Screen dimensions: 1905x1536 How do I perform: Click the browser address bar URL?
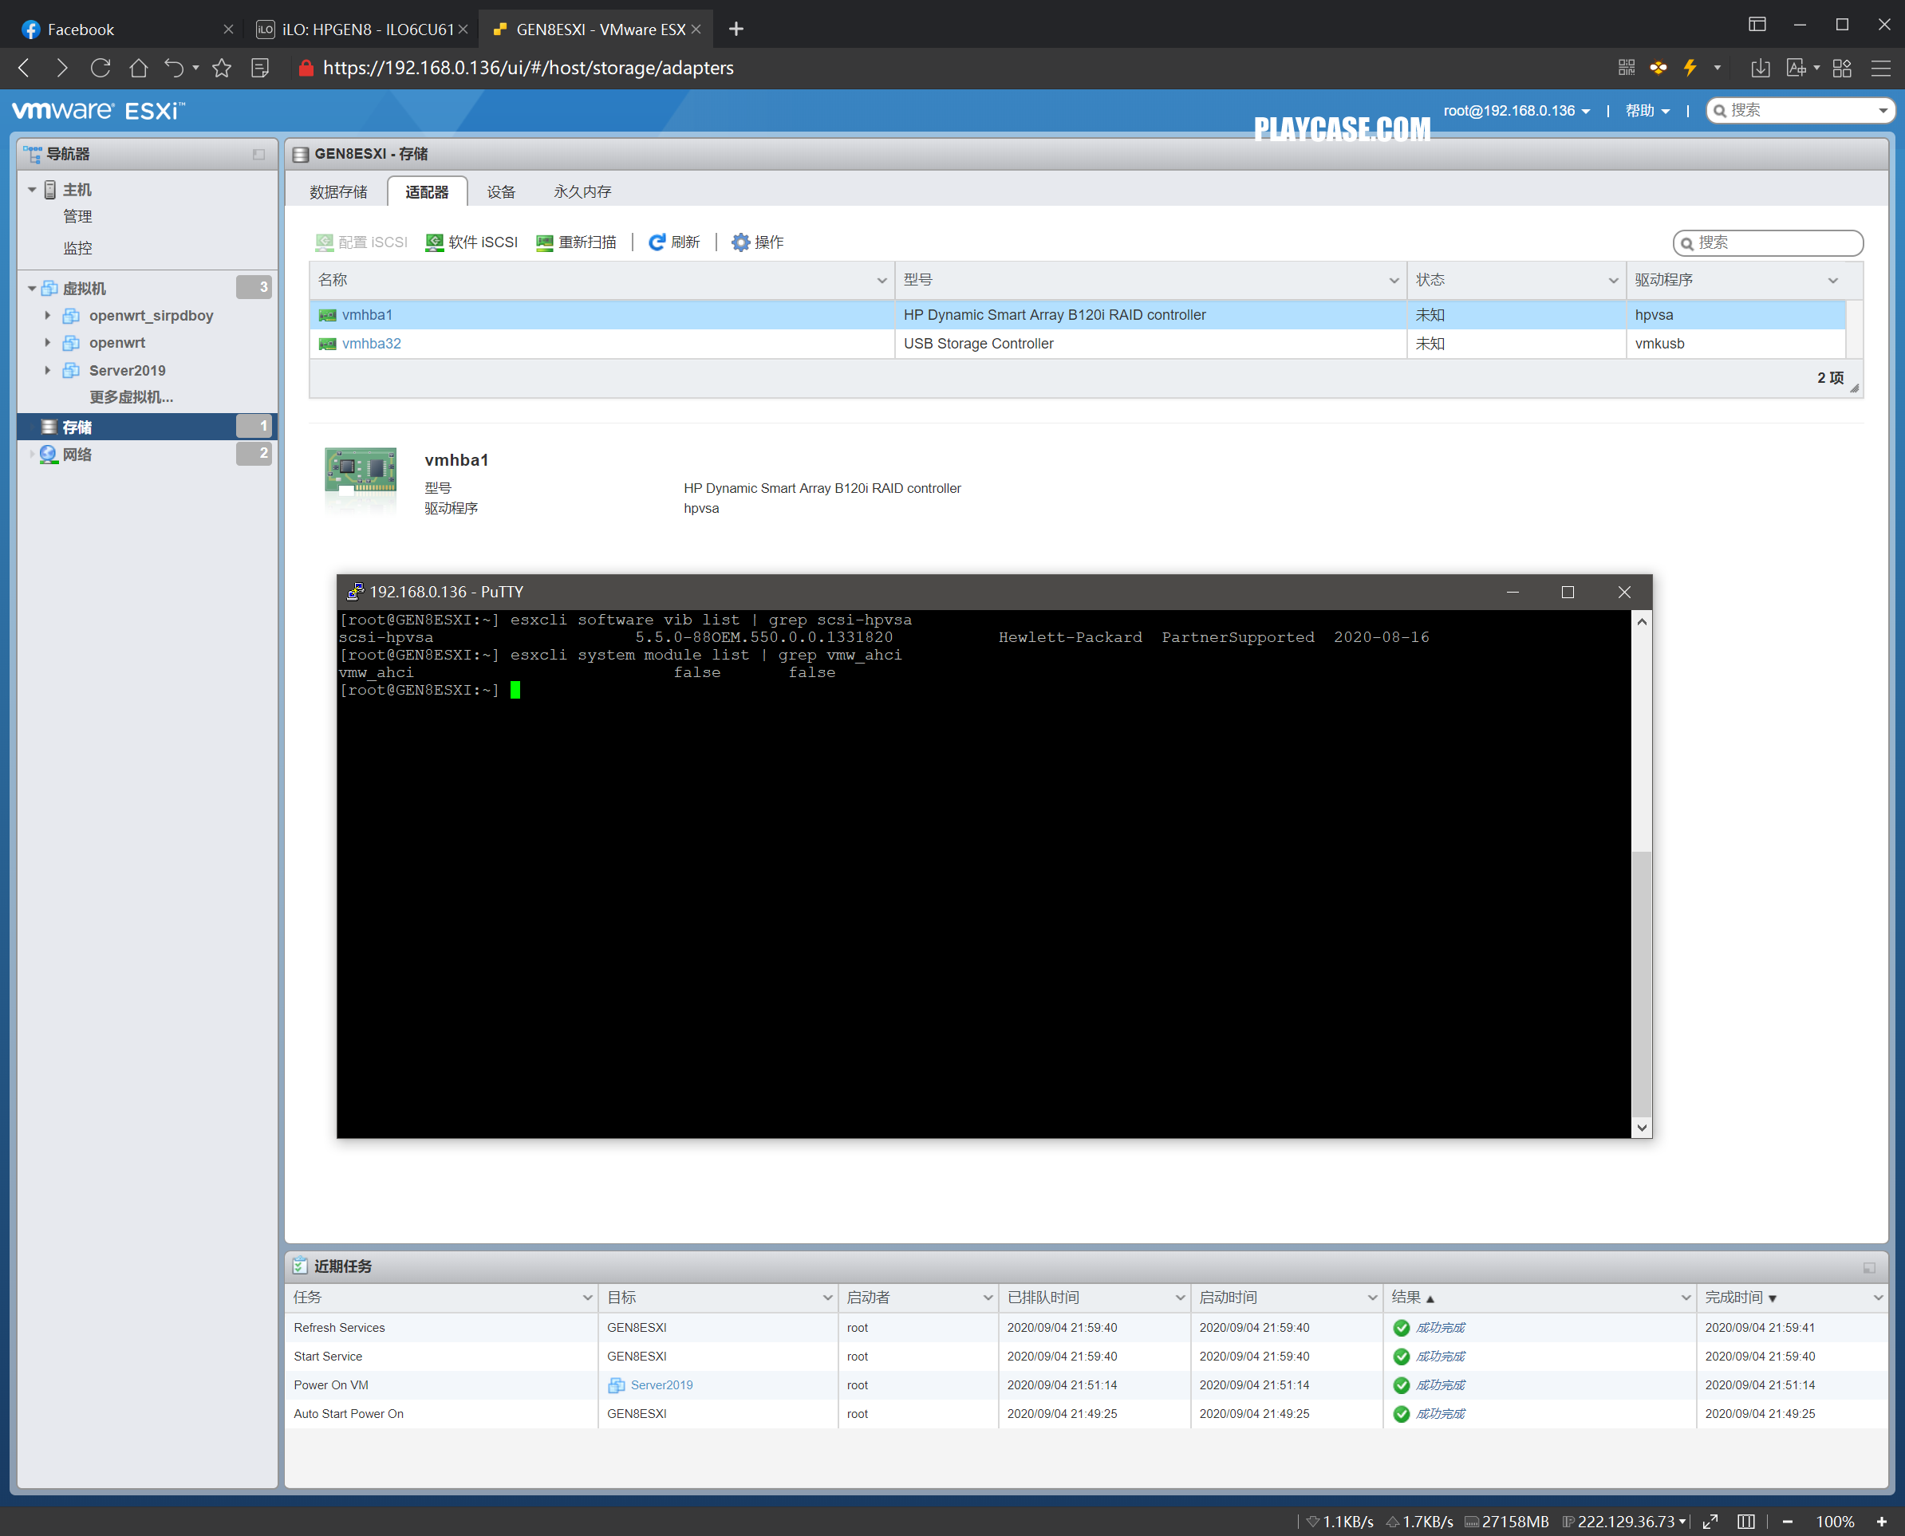(x=528, y=68)
